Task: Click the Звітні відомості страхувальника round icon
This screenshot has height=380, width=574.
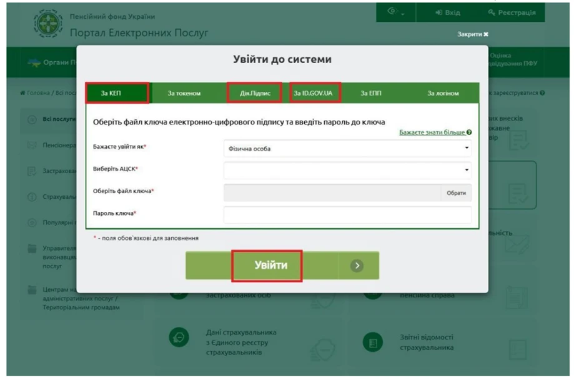Action: 373,342
